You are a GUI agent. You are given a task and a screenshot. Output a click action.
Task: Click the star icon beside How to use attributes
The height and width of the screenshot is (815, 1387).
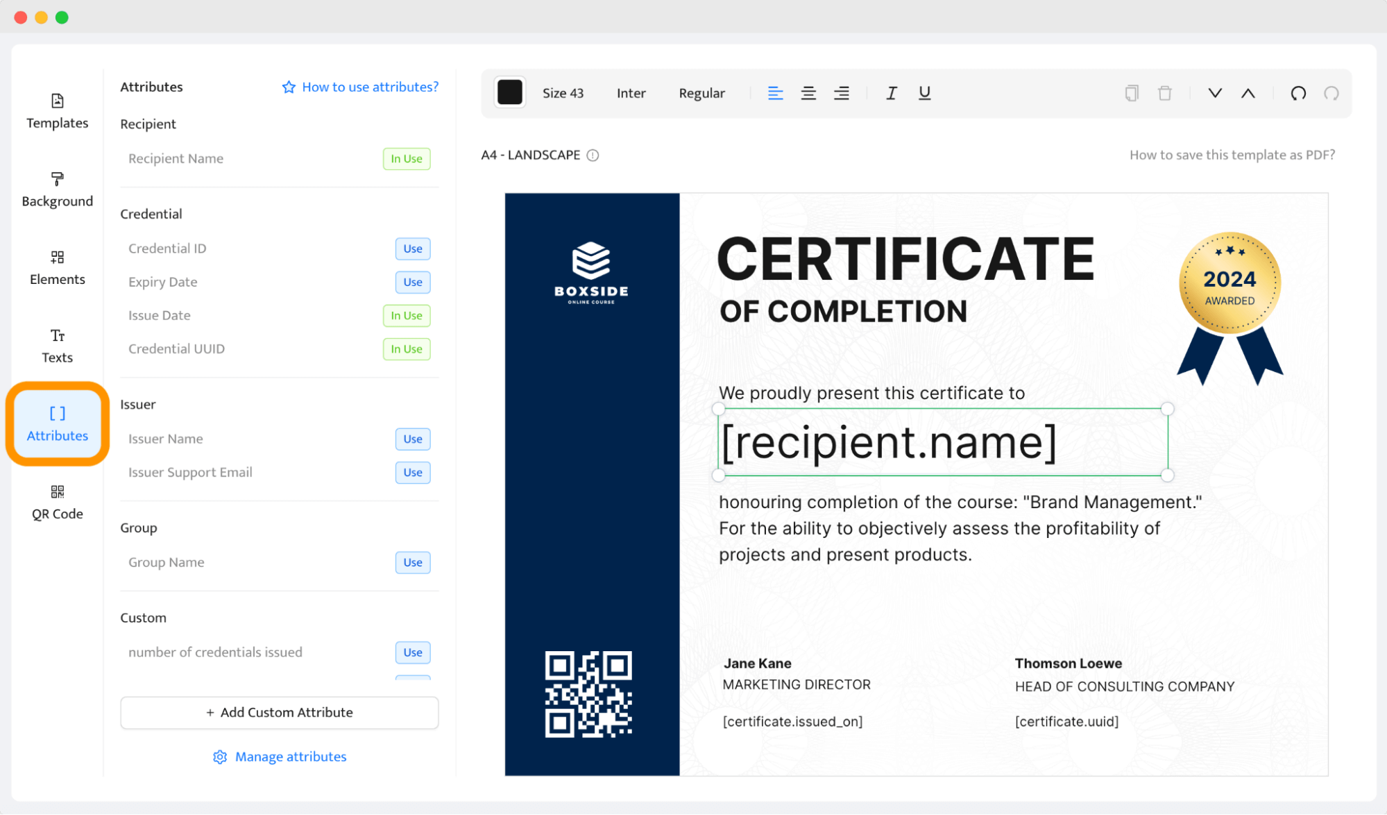click(x=289, y=87)
